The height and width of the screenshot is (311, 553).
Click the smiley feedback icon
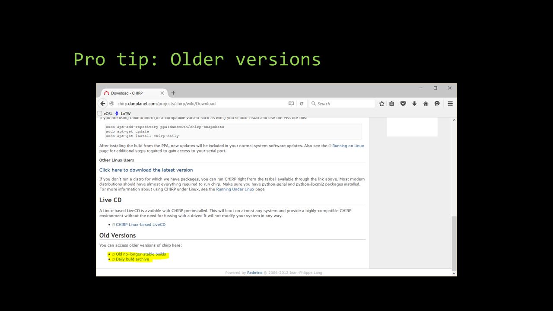coord(437,104)
